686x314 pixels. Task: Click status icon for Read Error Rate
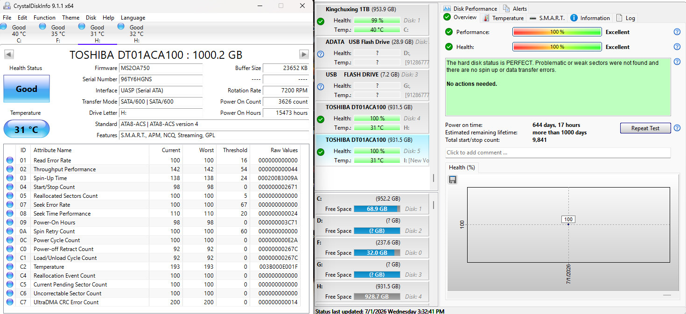tap(10, 160)
